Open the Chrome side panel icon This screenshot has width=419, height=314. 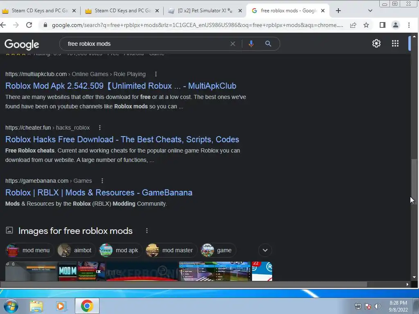(x=383, y=25)
